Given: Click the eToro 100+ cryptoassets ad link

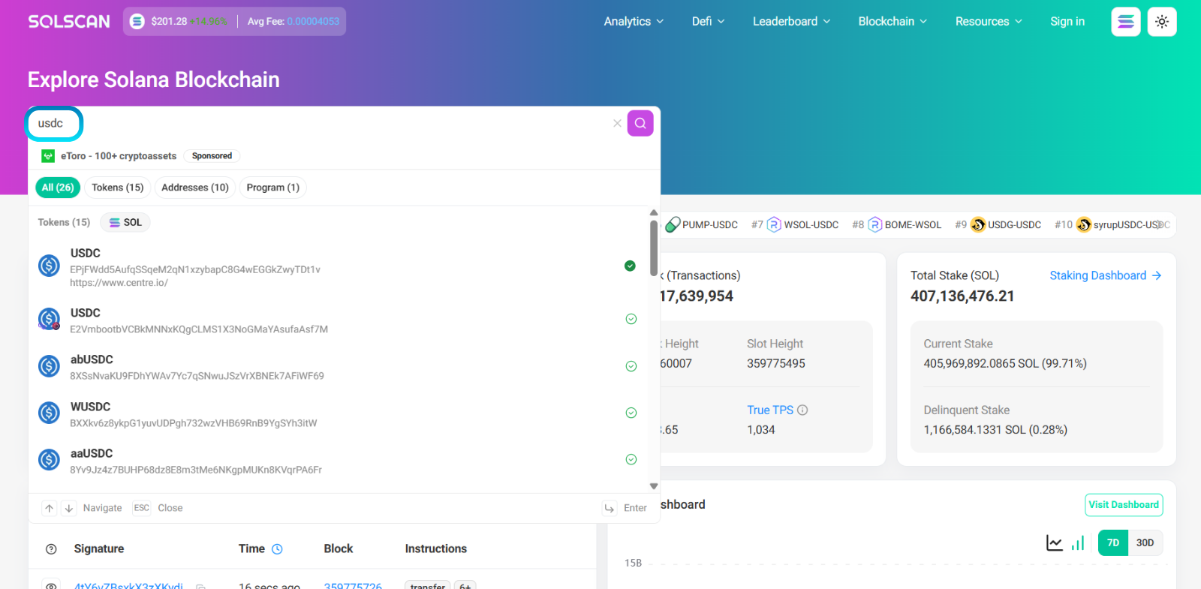Looking at the screenshot, I should coord(119,156).
